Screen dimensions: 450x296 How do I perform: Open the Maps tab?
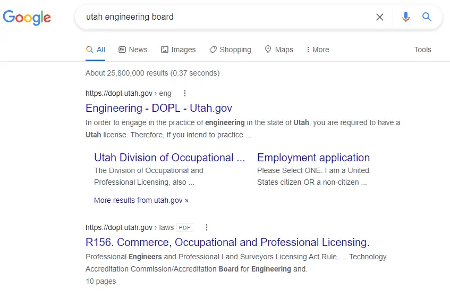279,50
